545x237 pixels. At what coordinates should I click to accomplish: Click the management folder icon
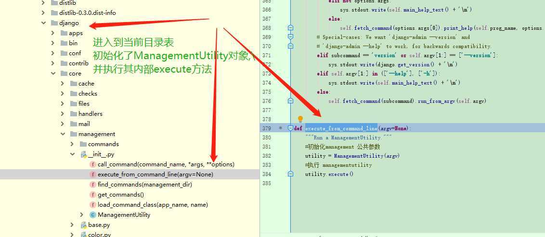pyautogui.click(x=73, y=134)
